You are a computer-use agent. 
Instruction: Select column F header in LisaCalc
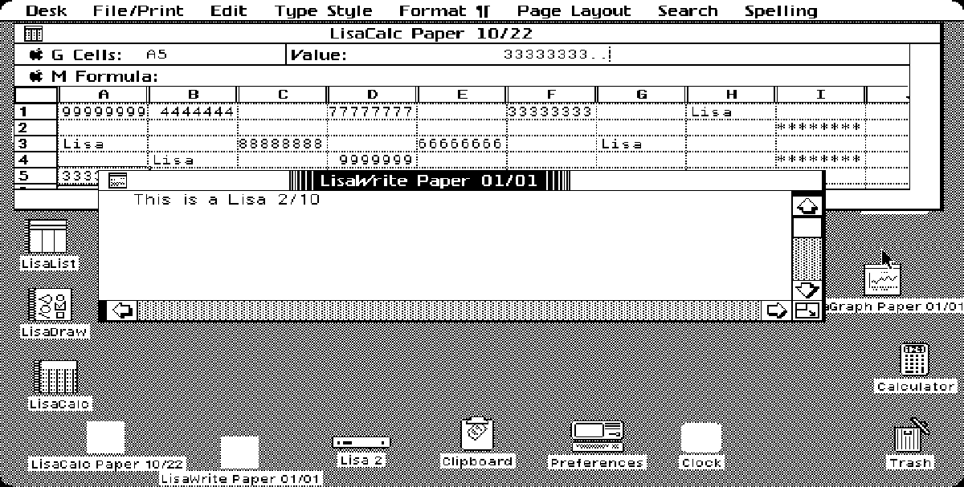point(552,95)
